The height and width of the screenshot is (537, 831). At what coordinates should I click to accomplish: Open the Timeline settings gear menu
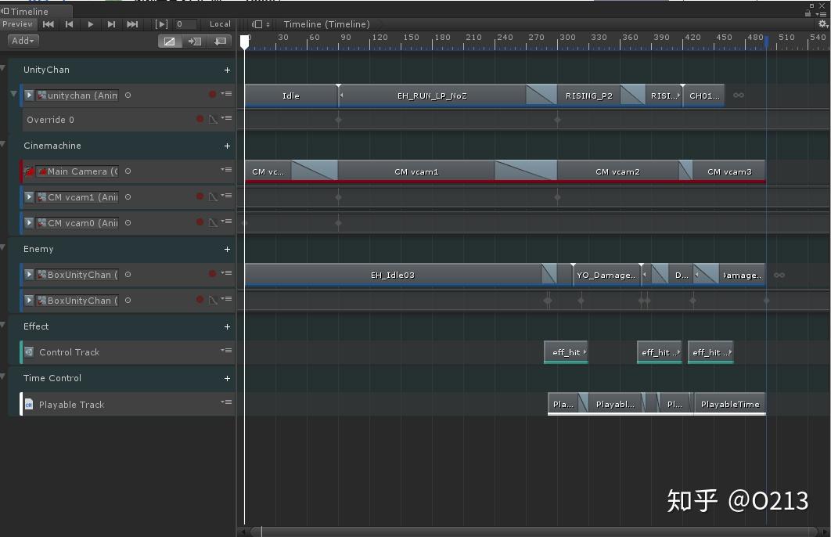click(821, 23)
